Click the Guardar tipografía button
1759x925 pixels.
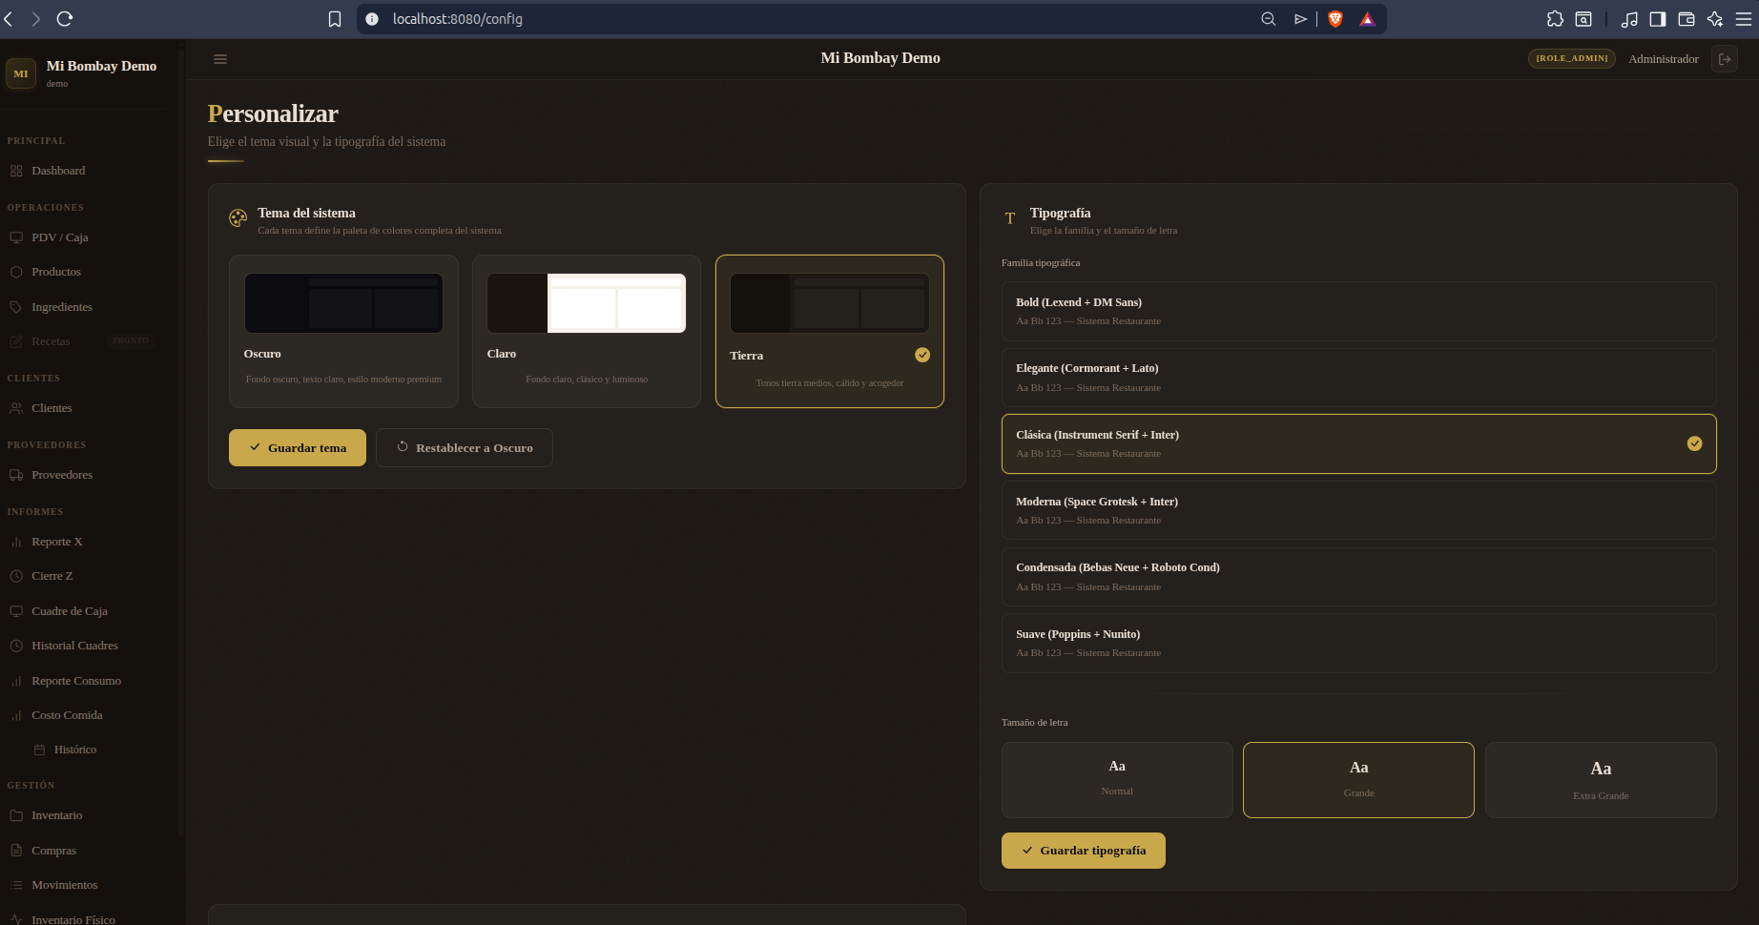pyautogui.click(x=1084, y=851)
